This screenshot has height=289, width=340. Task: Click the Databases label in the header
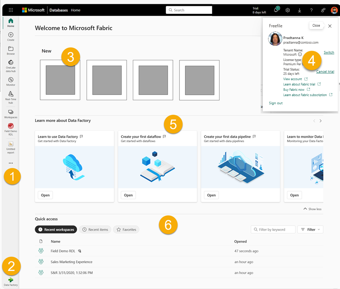pos(58,10)
